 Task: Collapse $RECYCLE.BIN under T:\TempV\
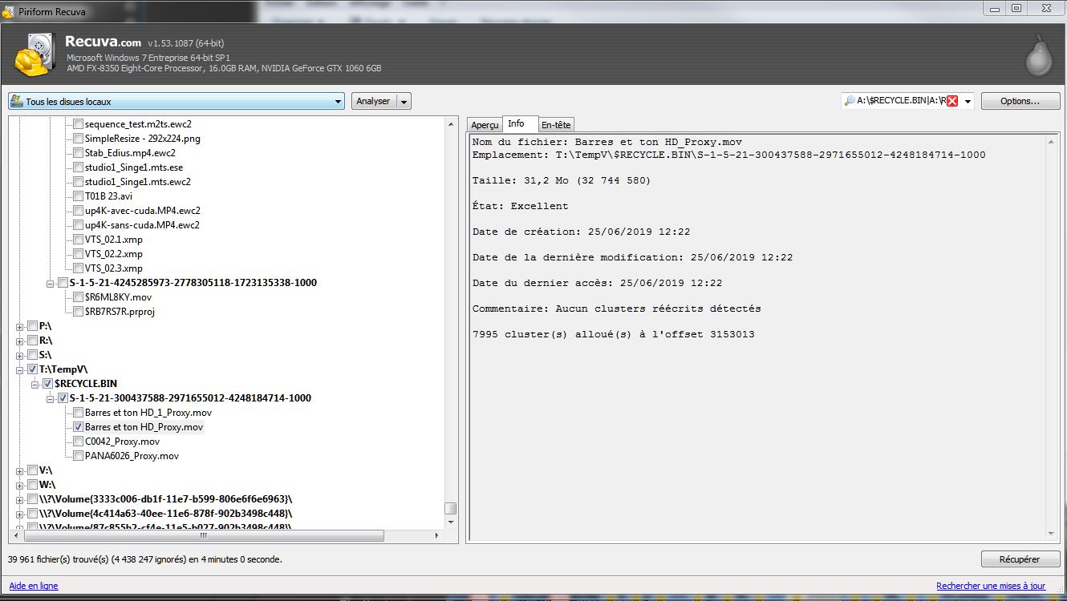[x=35, y=384]
